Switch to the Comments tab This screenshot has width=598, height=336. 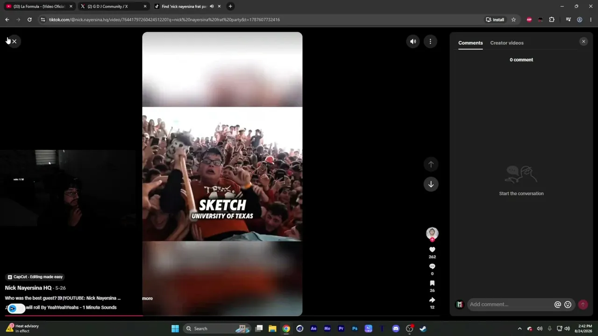470,43
